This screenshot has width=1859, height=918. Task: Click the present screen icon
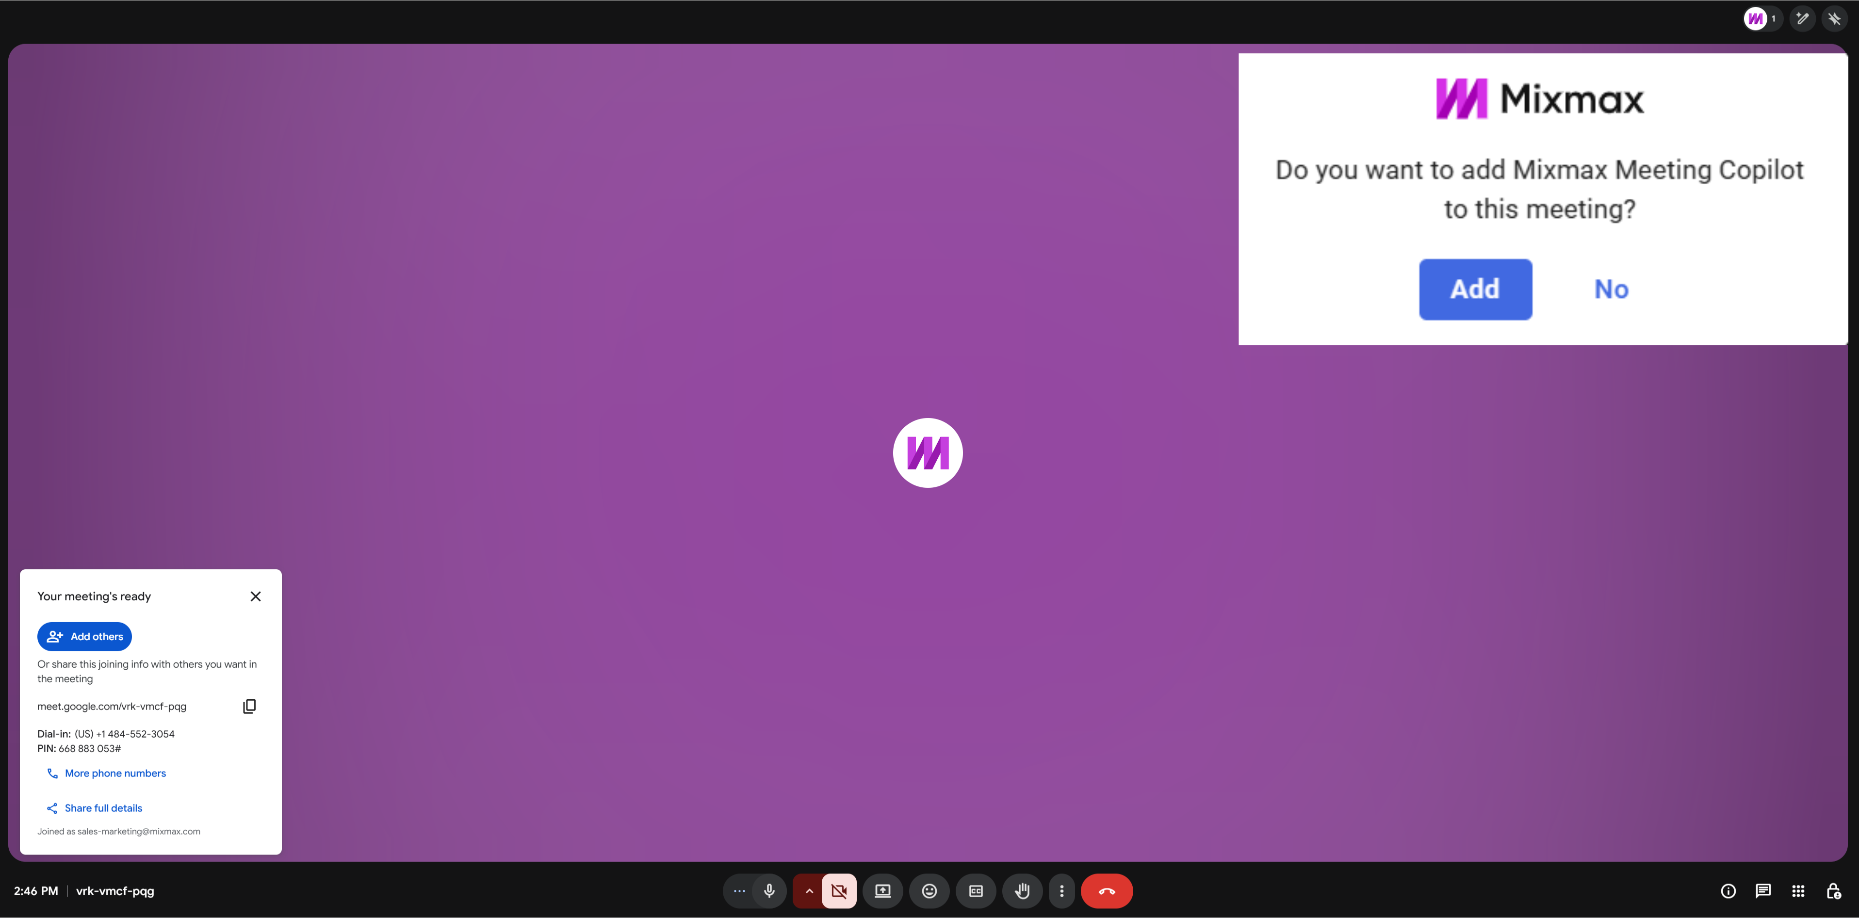pos(882,890)
